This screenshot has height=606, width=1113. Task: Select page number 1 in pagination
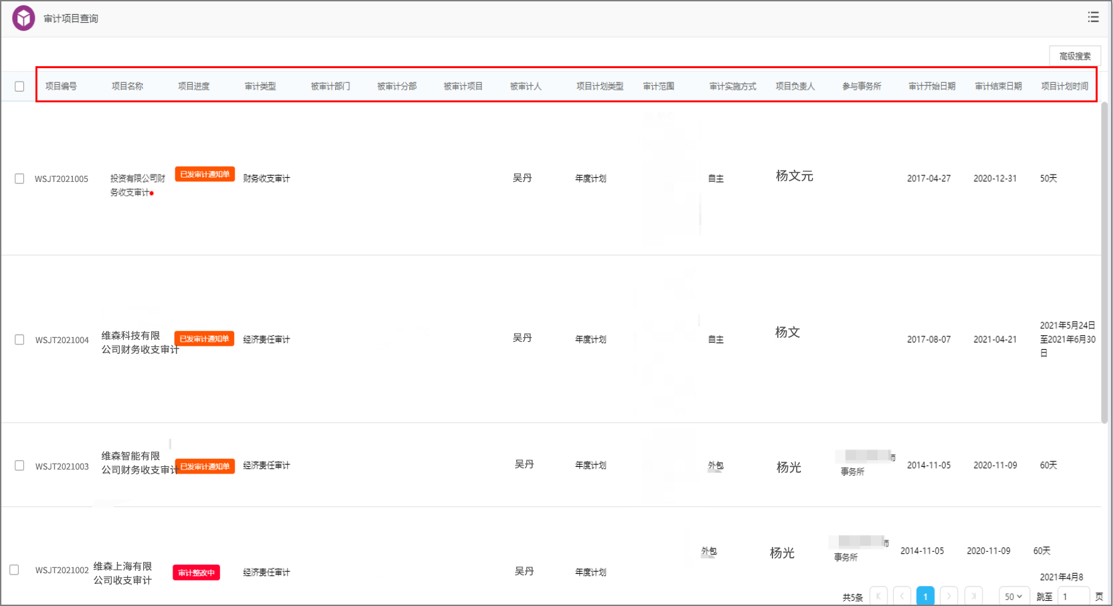pyautogui.click(x=925, y=596)
